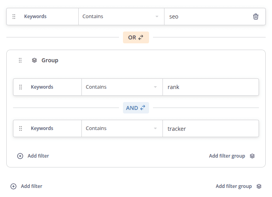Image resolution: width=272 pixels, height=197 pixels.
Task: Click the Keywords field of the seo filter
Action: point(35,17)
